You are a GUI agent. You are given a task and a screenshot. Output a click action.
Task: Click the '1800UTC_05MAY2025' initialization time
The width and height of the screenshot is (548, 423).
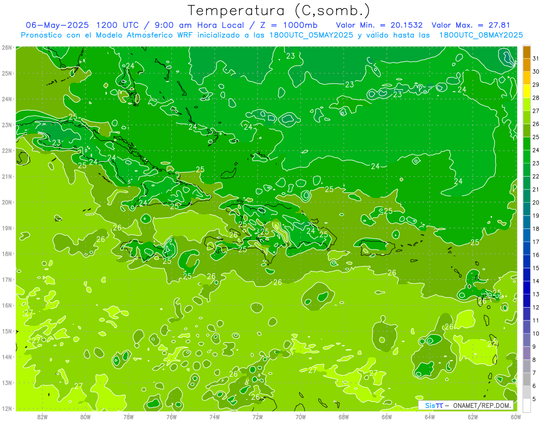click(x=311, y=35)
